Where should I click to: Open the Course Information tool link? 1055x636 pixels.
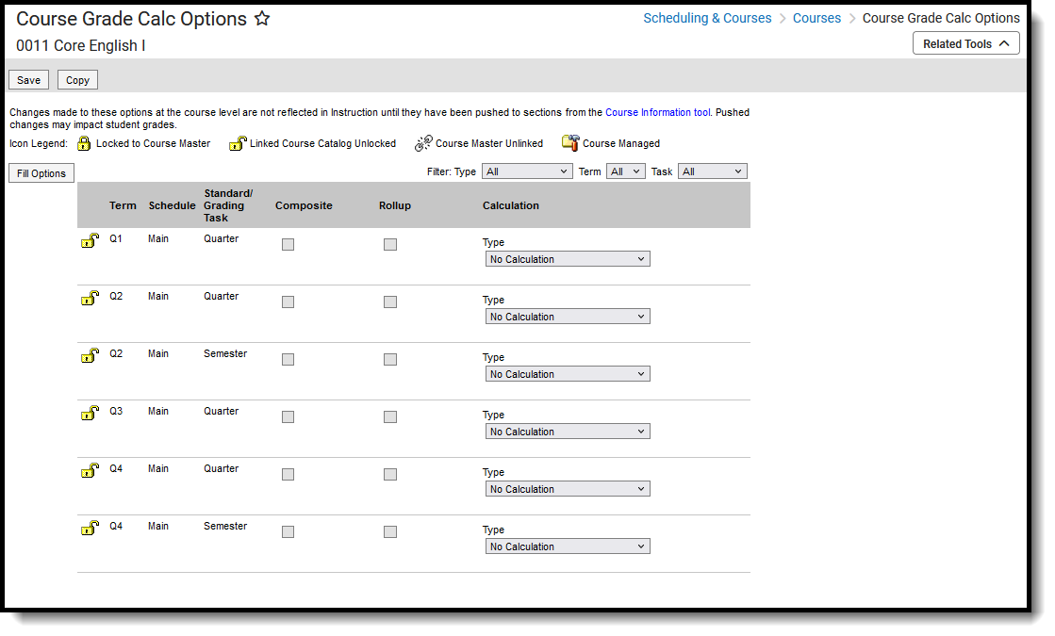coord(657,112)
